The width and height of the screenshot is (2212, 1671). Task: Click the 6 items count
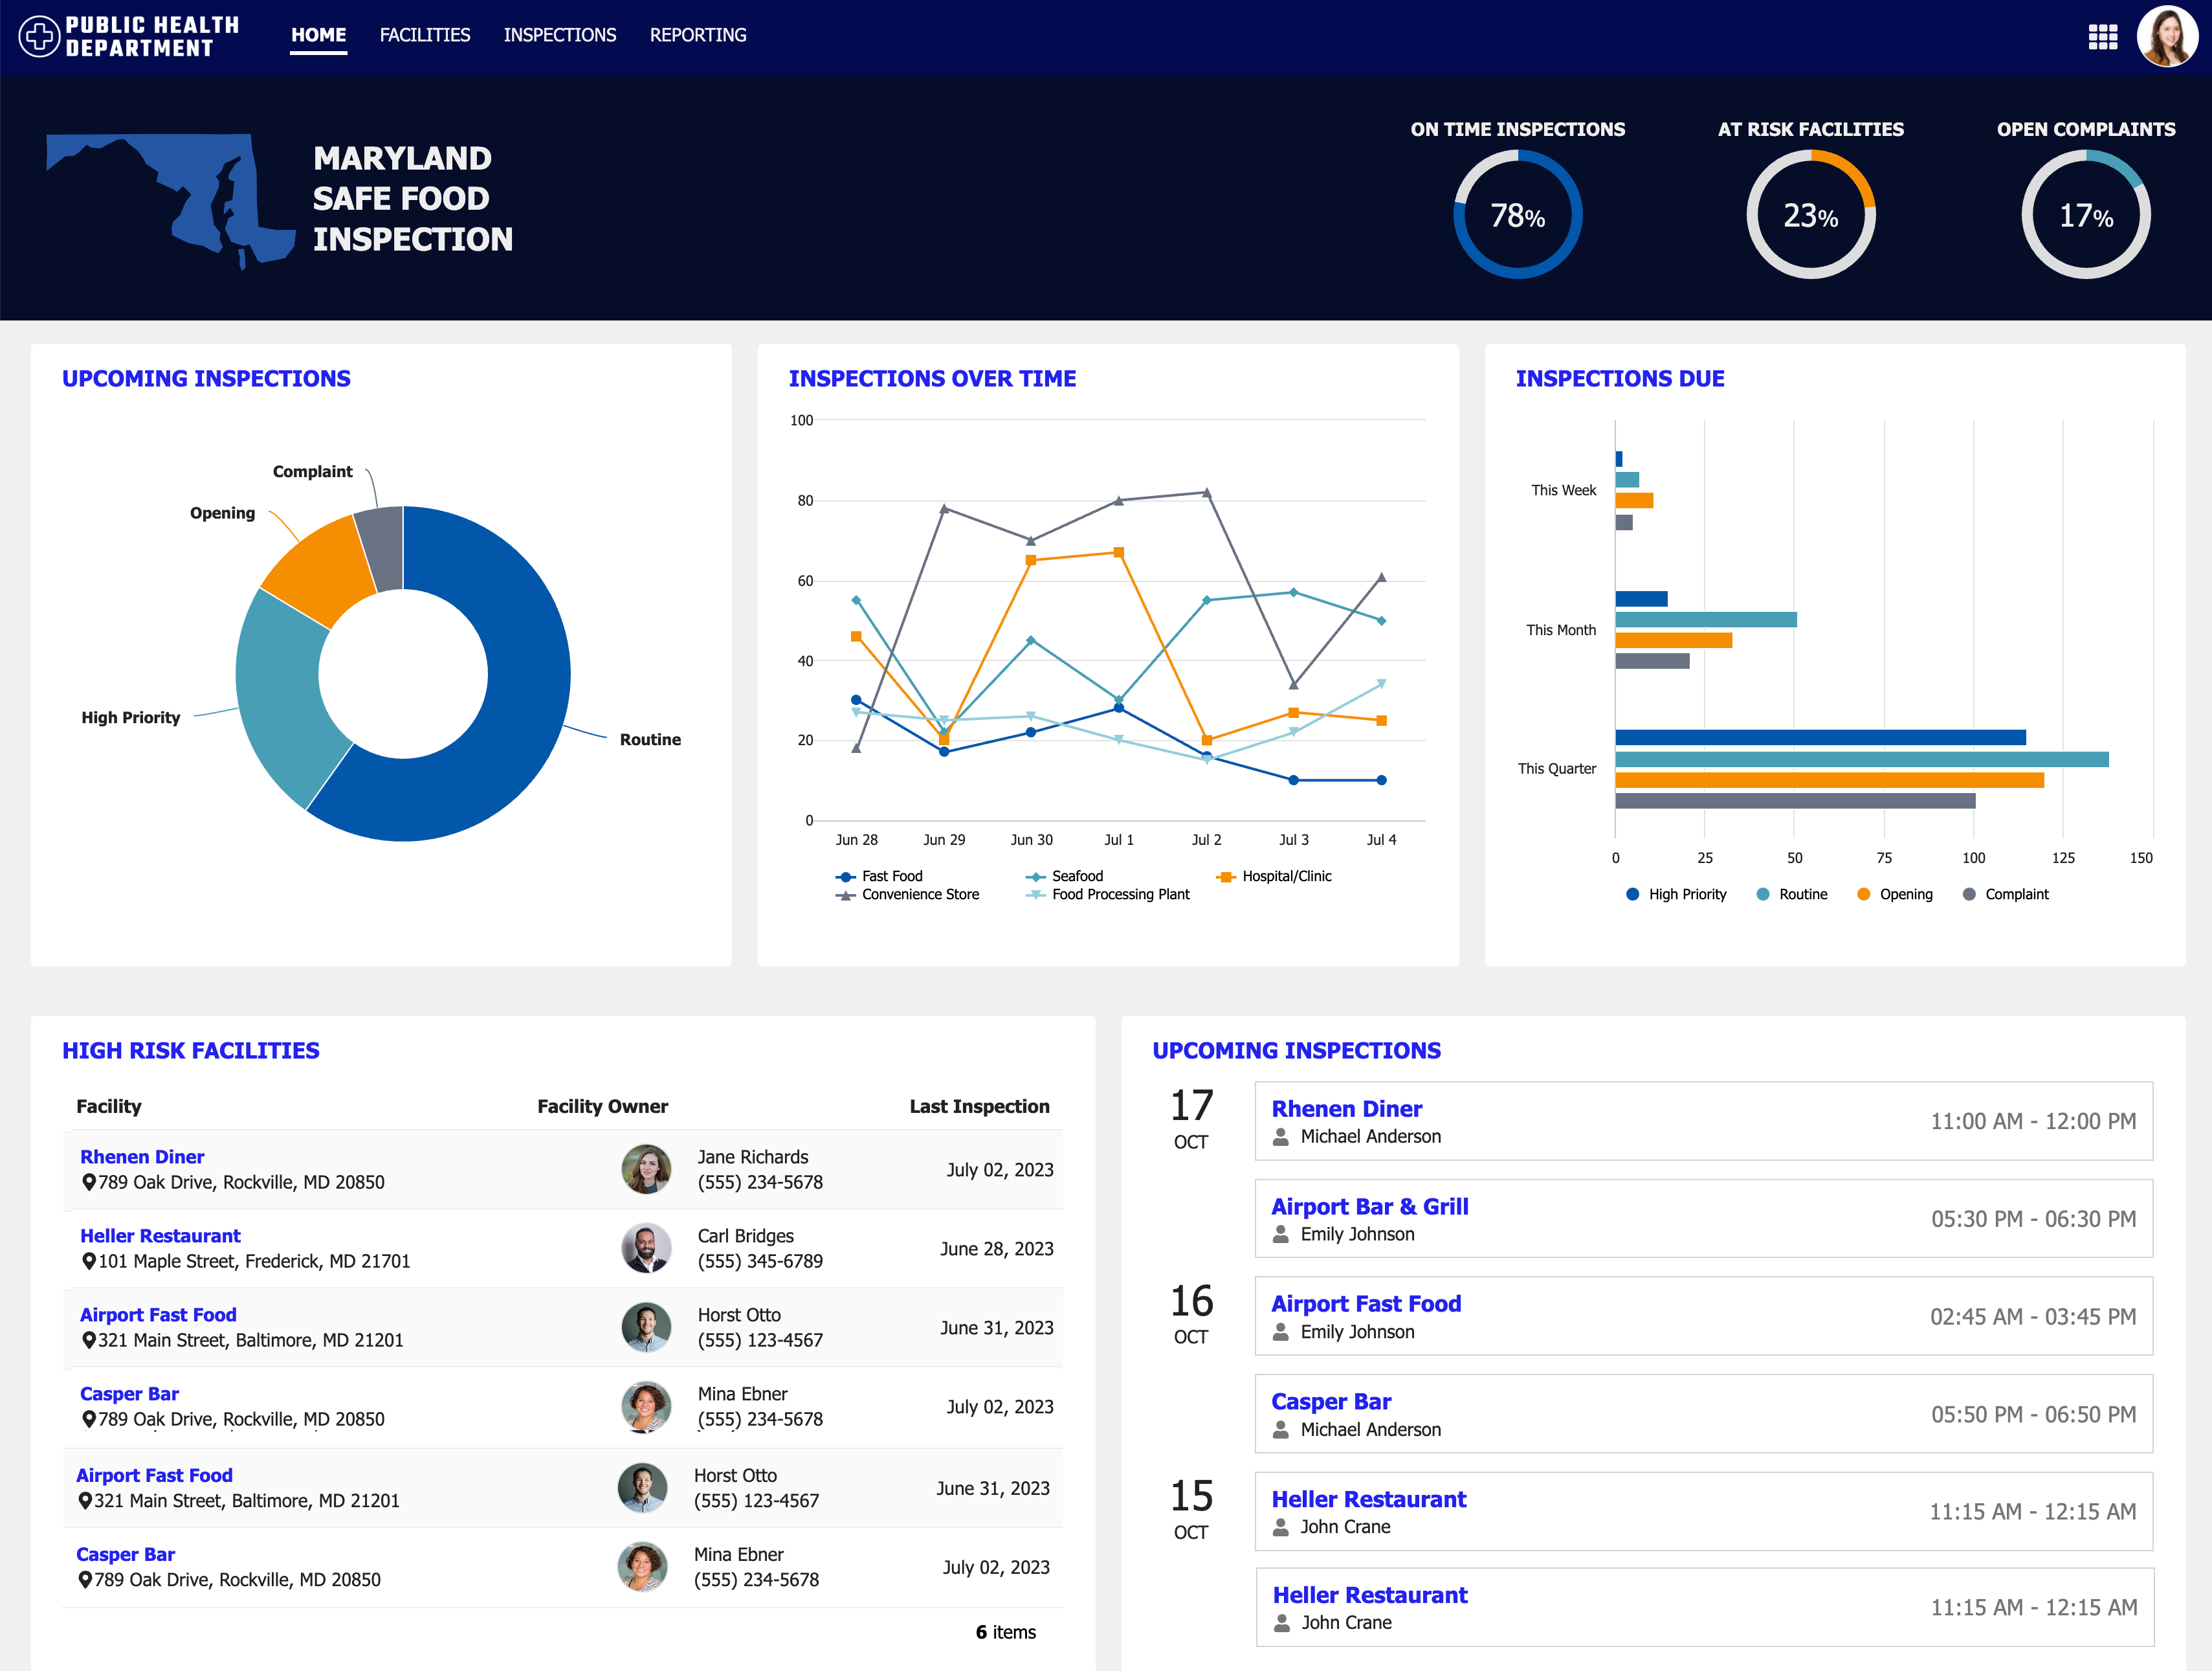tap(1005, 1632)
